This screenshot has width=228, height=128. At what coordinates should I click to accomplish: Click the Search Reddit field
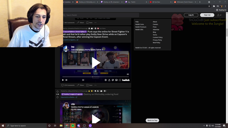101,15
